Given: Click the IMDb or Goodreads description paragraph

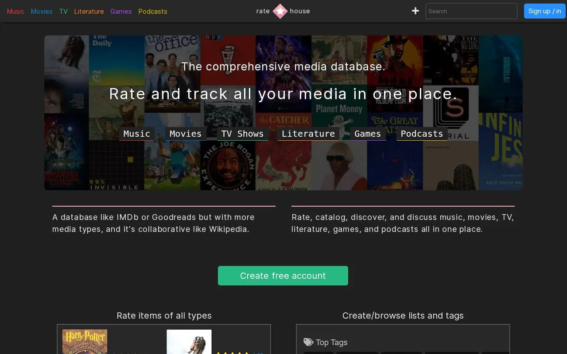Looking at the screenshot, I should coord(154,223).
